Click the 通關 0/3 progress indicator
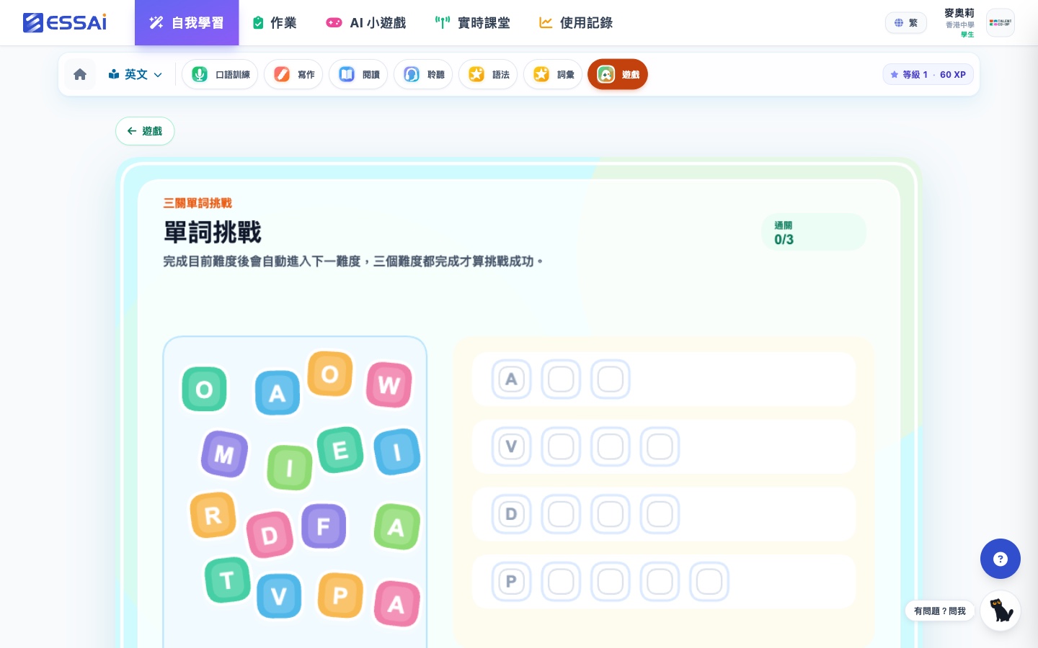 pyautogui.click(x=814, y=232)
